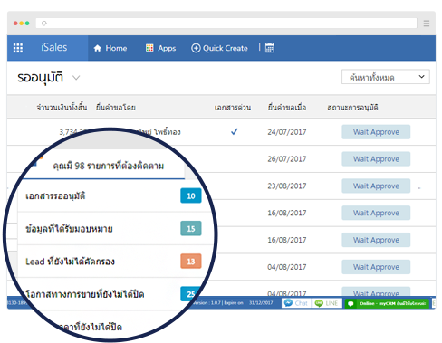Open the LINE chat button

[x=327, y=303]
